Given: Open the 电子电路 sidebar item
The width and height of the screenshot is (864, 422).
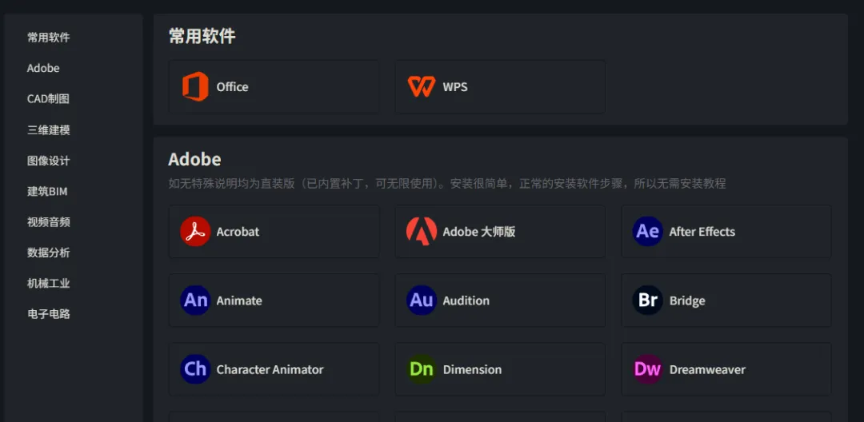Looking at the screenshot, I should [49, 314].
